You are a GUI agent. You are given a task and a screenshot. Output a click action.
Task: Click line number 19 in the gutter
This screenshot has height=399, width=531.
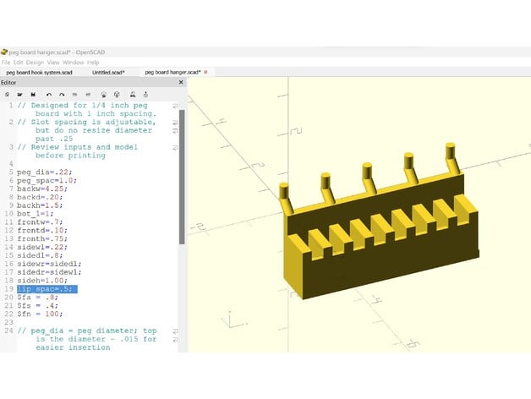[8, 289]
